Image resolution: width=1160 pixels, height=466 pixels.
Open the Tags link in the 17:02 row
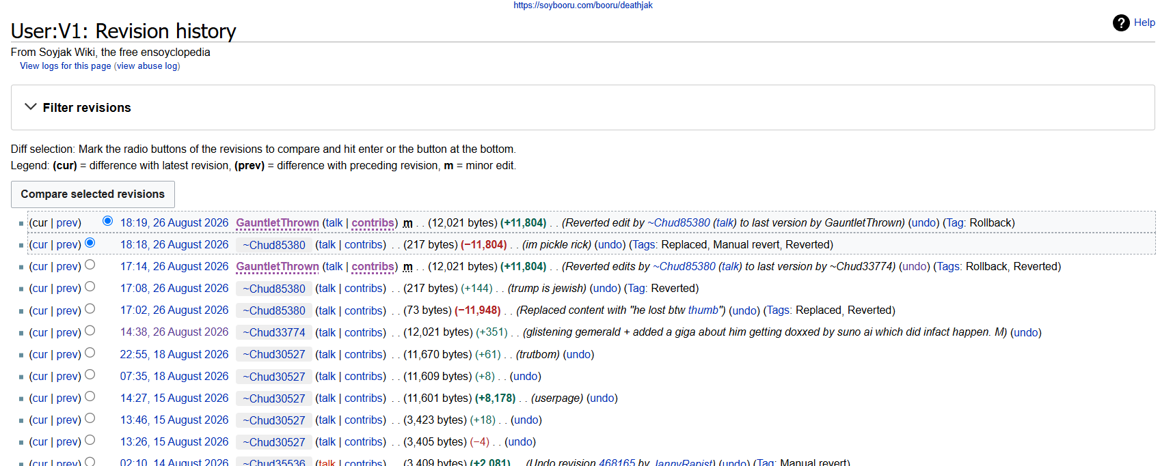point(778,310)
